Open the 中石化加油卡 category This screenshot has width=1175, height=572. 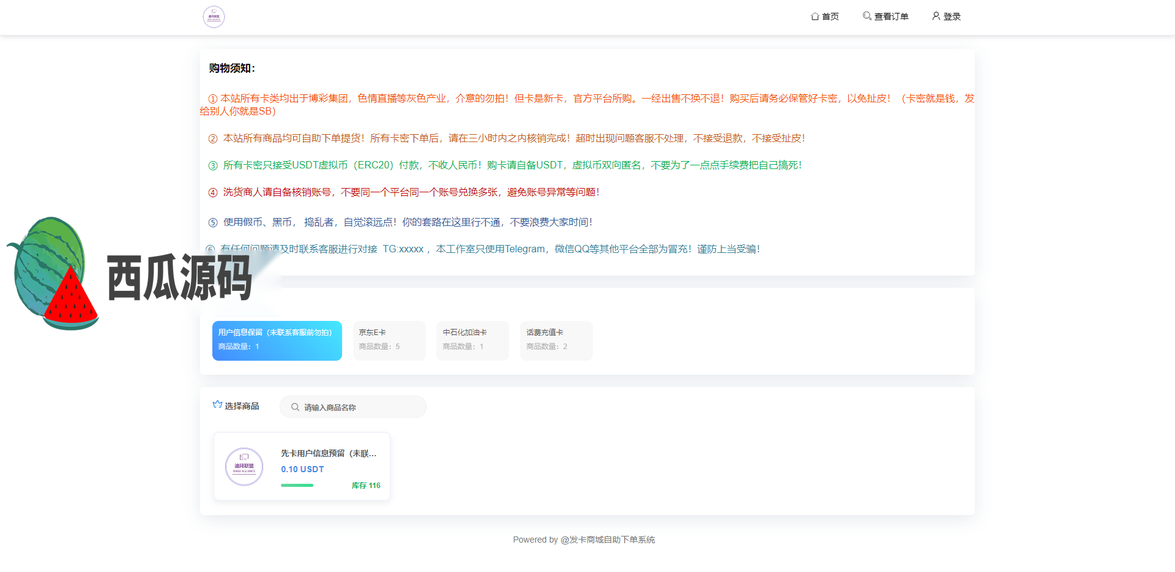click(472, 341)
